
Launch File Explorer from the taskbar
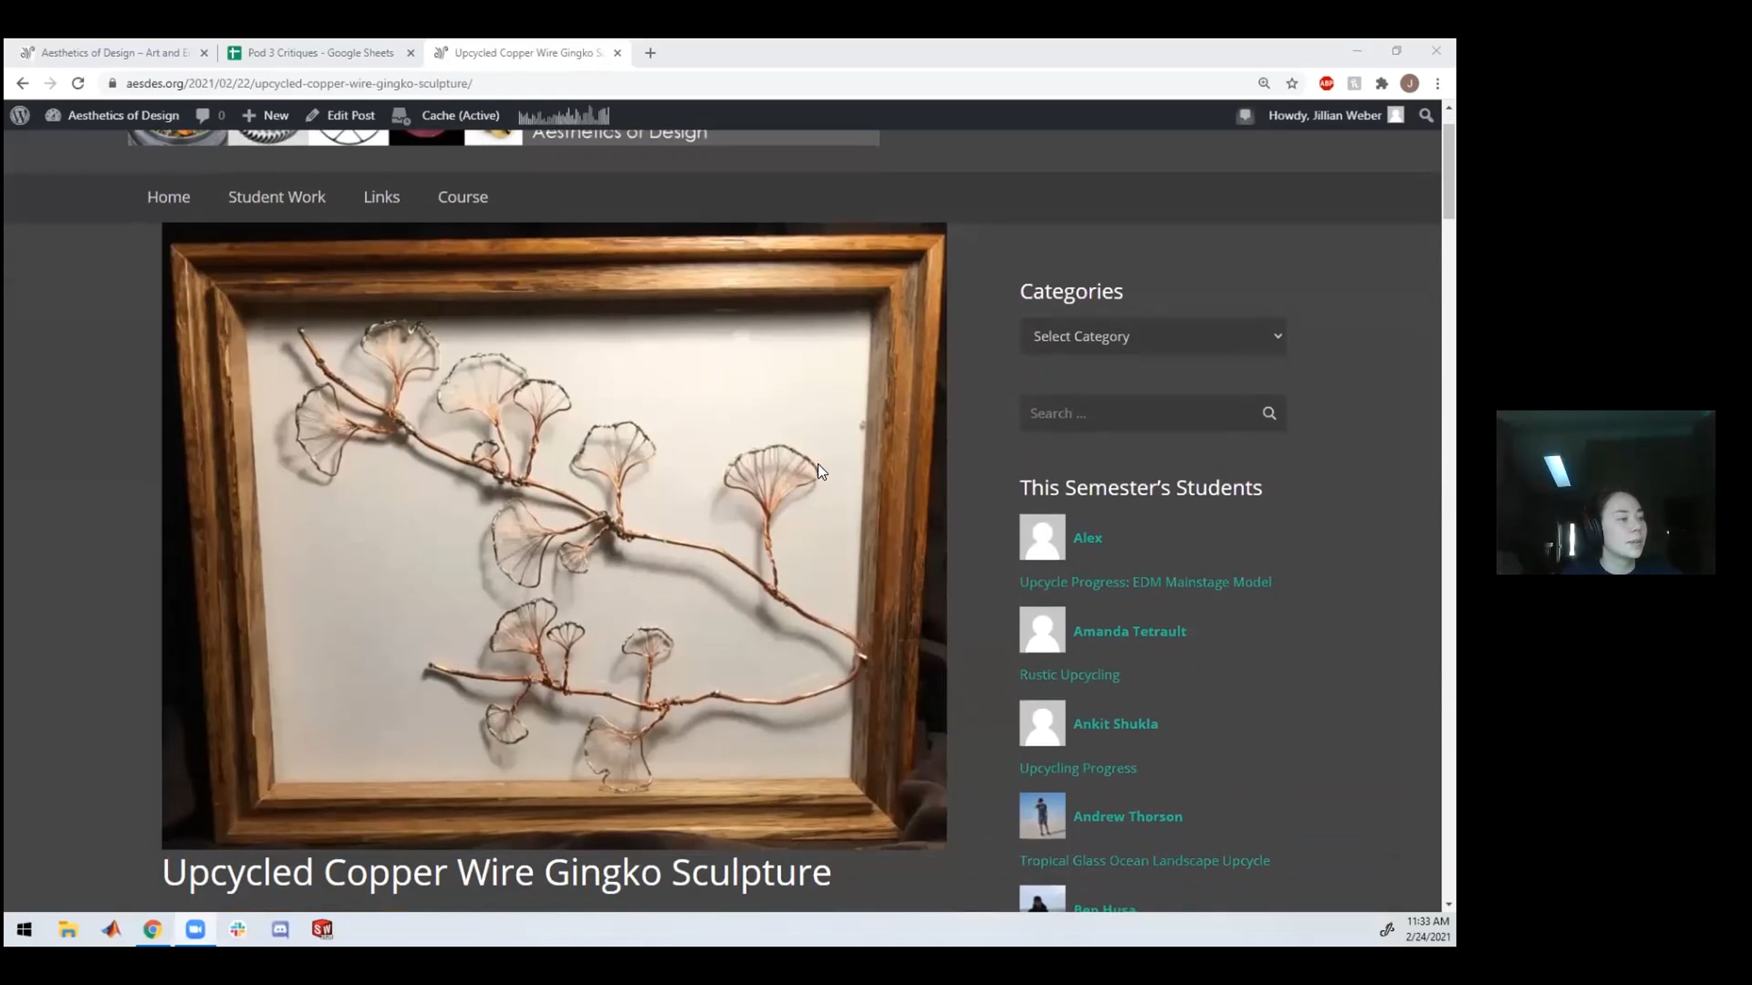click(68, 929)
